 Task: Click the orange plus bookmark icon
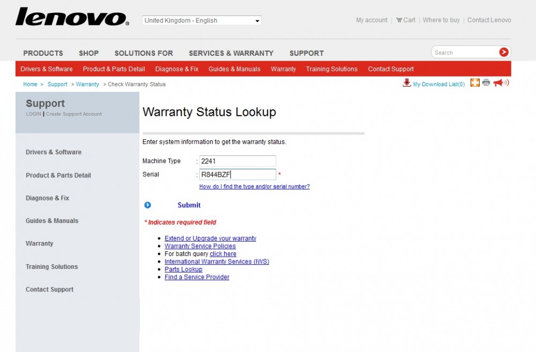pos(474,83)
